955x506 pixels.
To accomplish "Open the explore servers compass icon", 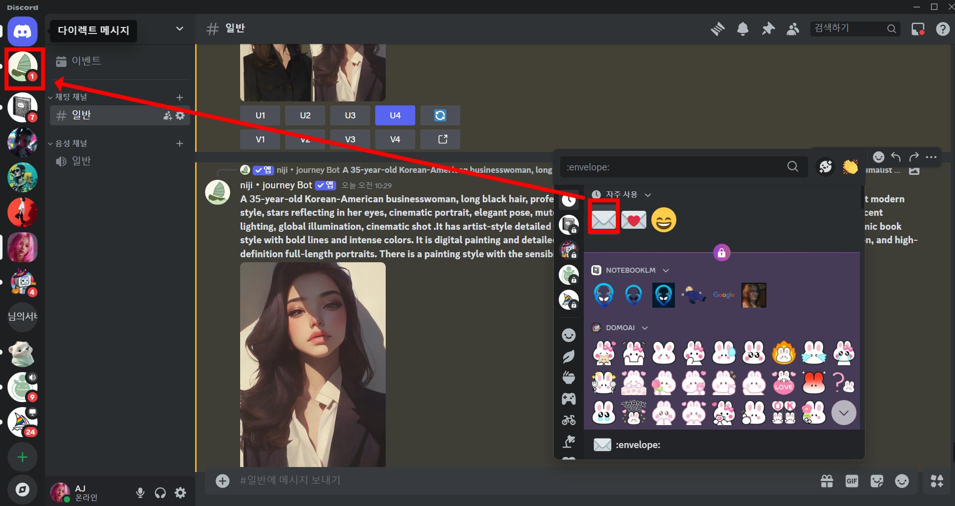I will (23, 490).
